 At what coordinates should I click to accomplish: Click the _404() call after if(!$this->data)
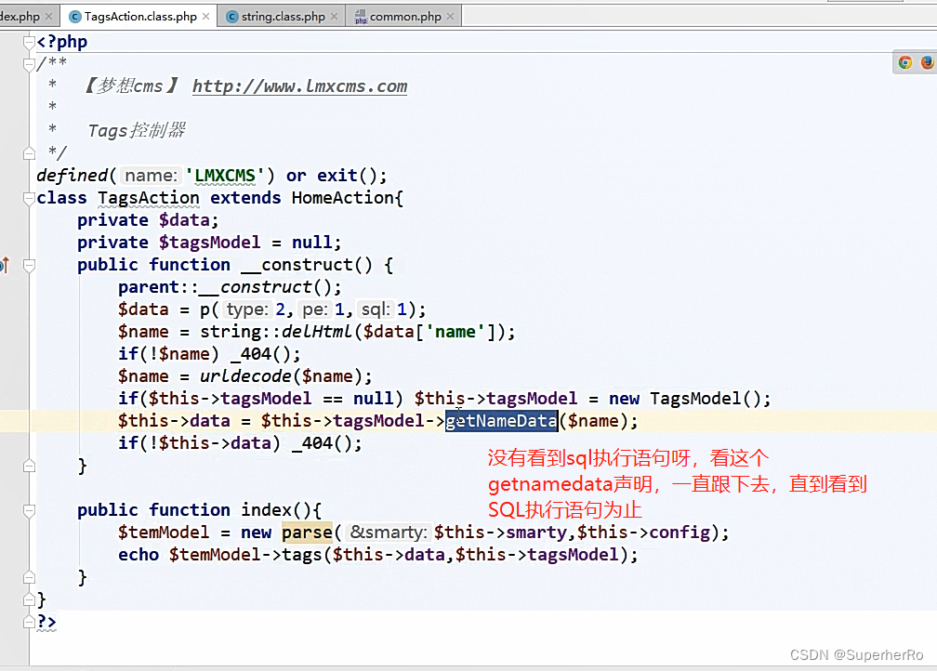click(322, 443)
